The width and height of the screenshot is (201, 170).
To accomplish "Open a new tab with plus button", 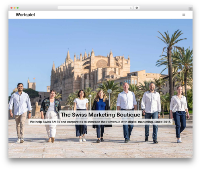I will (x=191, y=9).
